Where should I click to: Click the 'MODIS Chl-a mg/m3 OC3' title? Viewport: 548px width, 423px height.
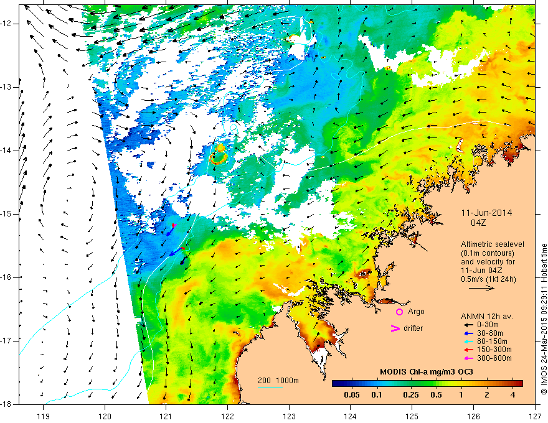427,372
